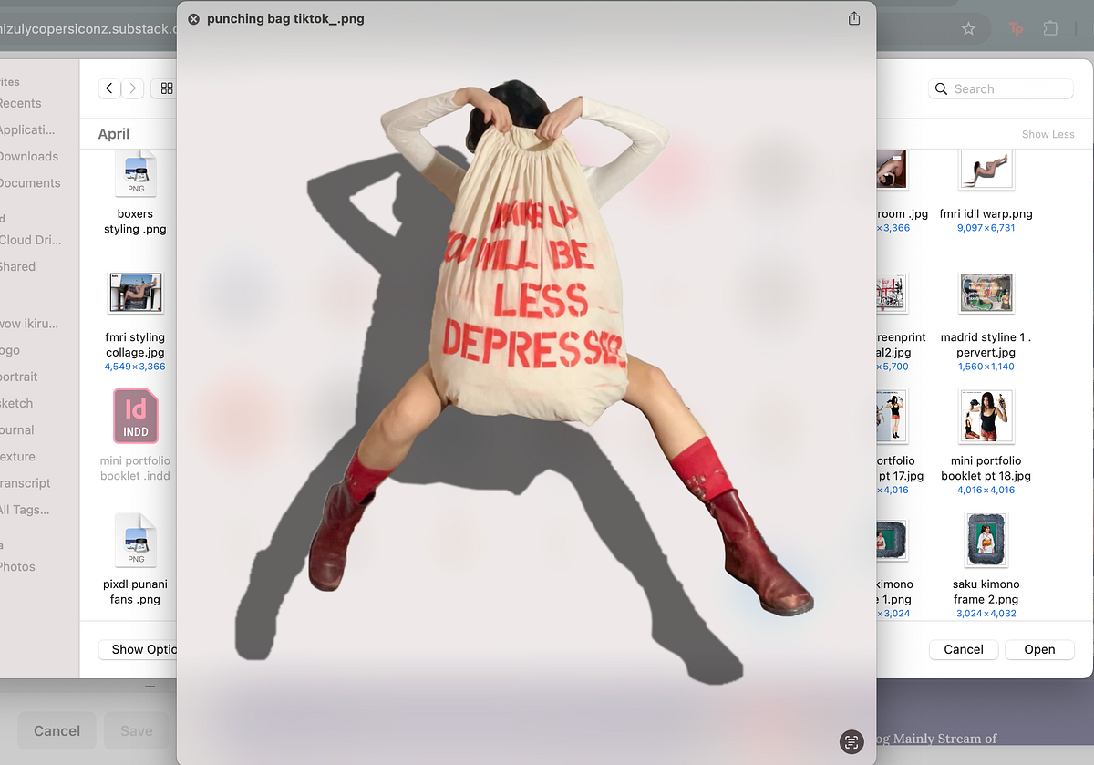The height and width of the screenshot is (765, 1094).
Task: Click the PNG icon above boxers styling
Action: (x=135, y=173)
